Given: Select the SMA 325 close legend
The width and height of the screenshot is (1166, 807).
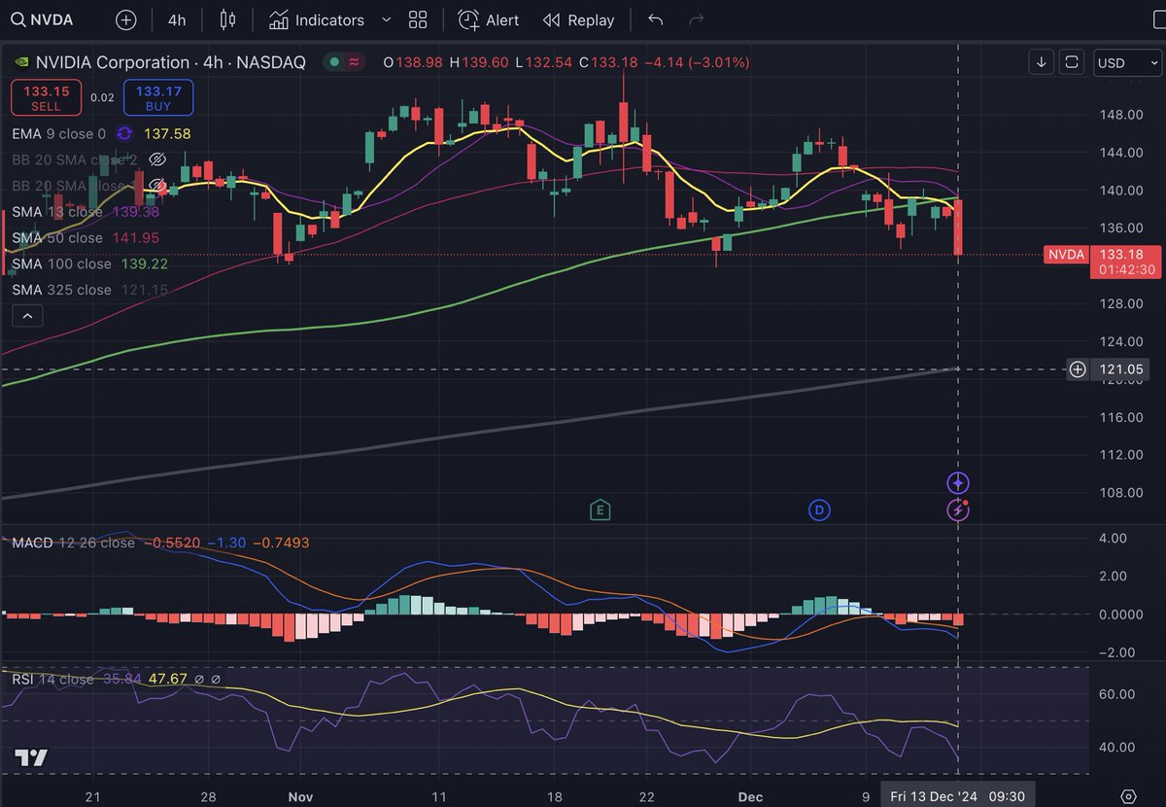Looking at the screenshot, I should tap(89, 290).
